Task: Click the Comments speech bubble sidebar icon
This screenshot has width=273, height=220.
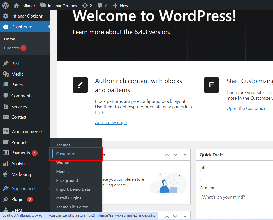Action: [x=6, y=96]
